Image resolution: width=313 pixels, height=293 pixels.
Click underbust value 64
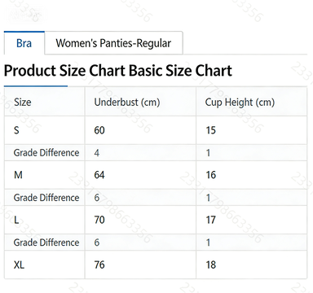[x=99, y=175]
